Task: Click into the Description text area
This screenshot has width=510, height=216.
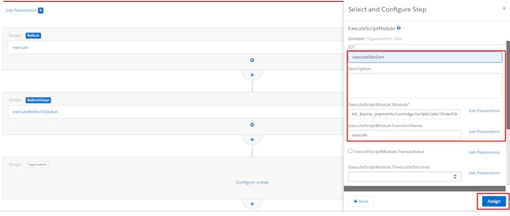Action: click(425, 85)
